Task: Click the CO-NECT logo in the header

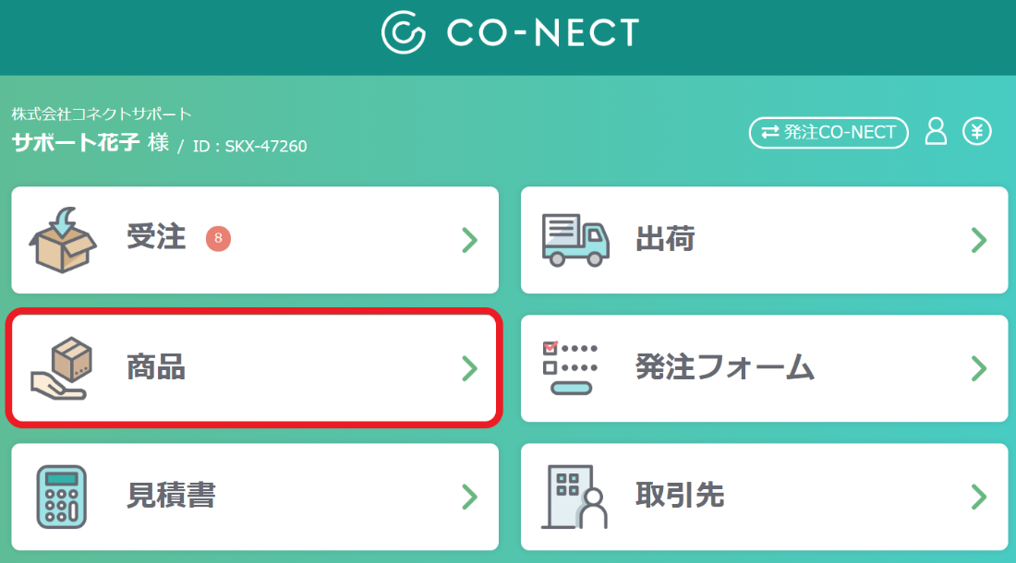Action: (x=511, y=32)
